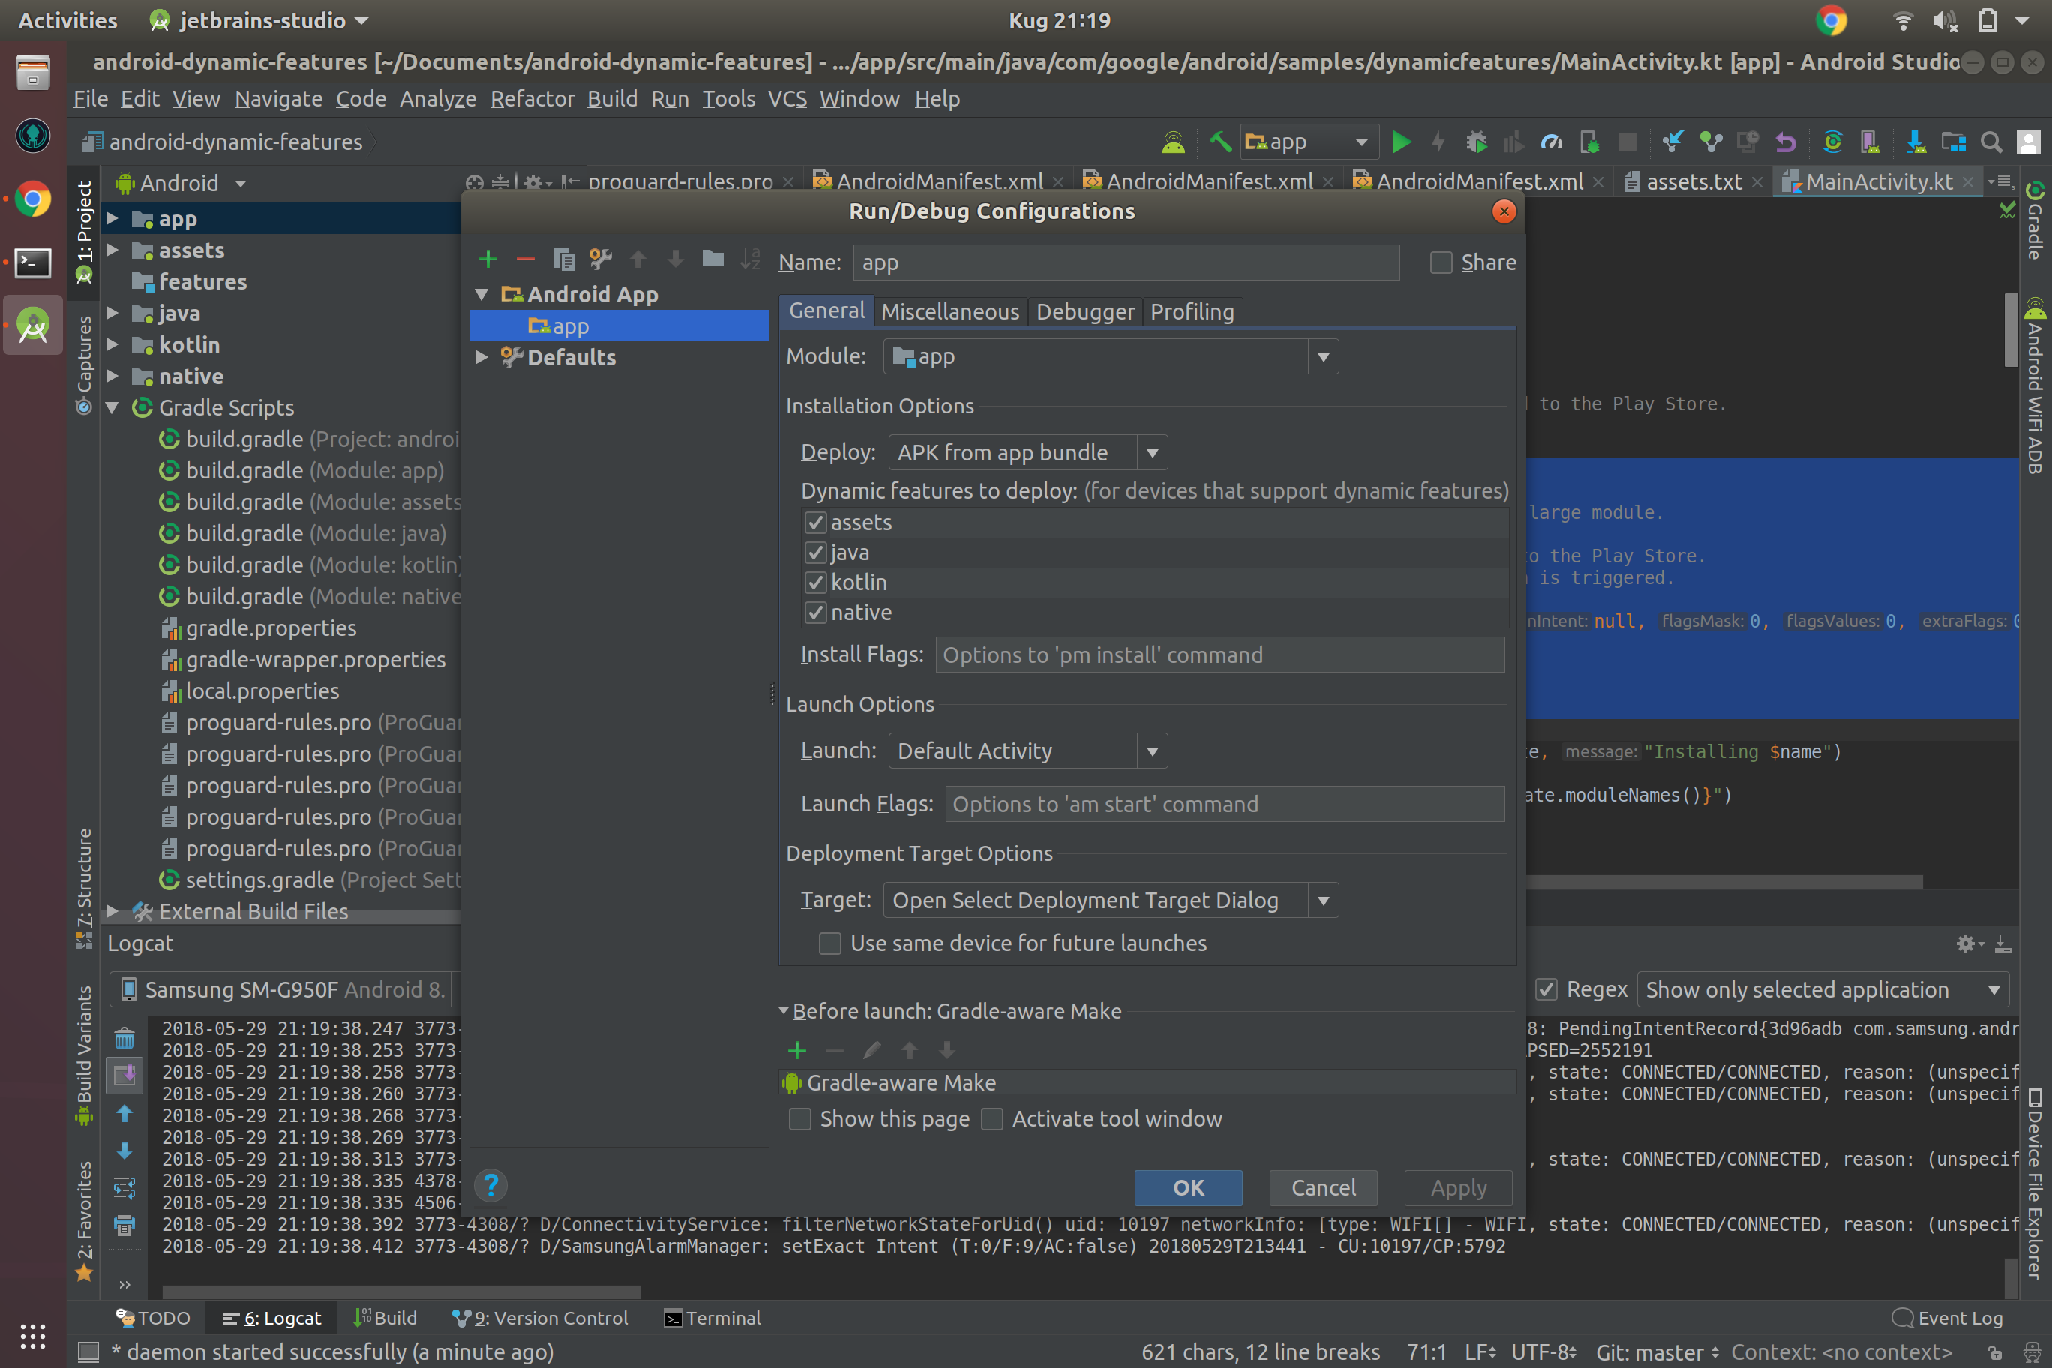
Task: Sync project with Gradle files
Action: point(1831,141)
